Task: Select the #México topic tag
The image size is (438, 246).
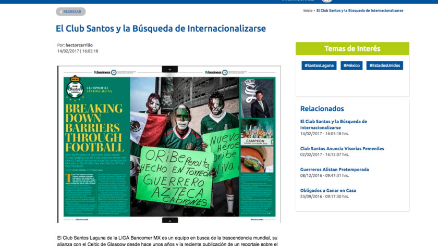Action: 351,66
